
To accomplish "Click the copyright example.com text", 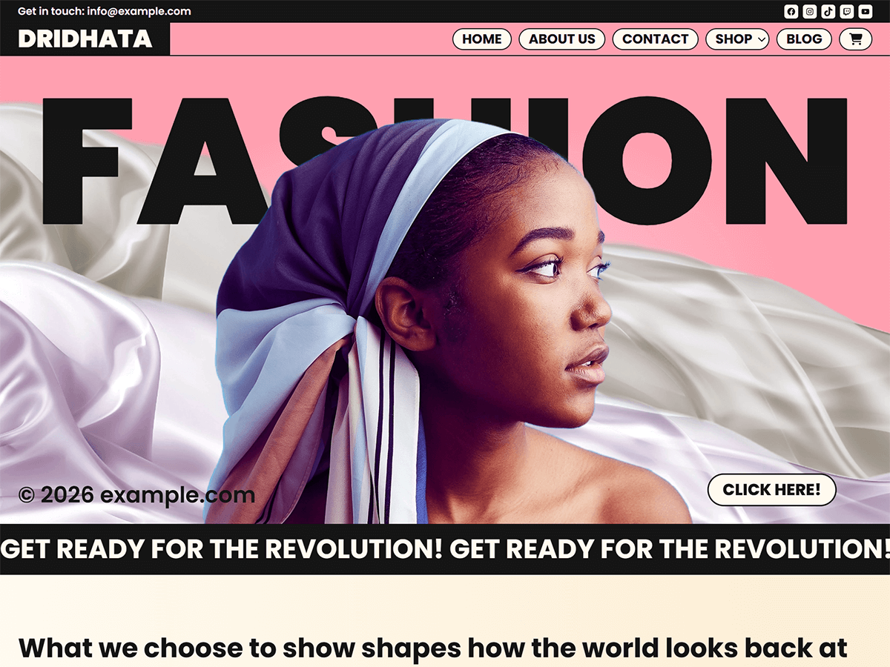I will coord(136,494).
